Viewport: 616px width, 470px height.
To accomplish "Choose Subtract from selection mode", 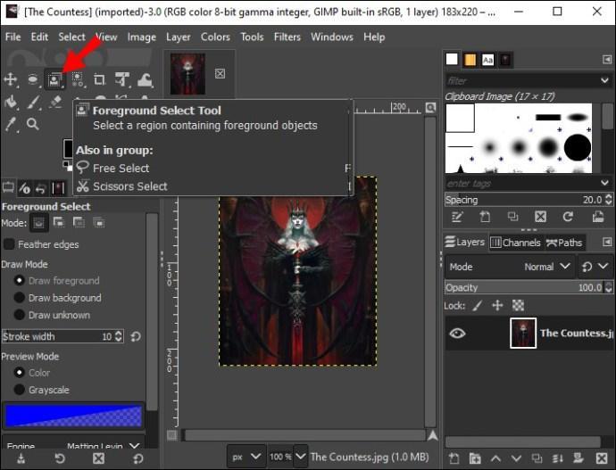I will [79, 222].
